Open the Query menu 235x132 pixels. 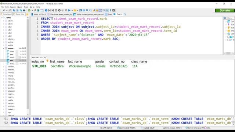click(x=19, y=7)
